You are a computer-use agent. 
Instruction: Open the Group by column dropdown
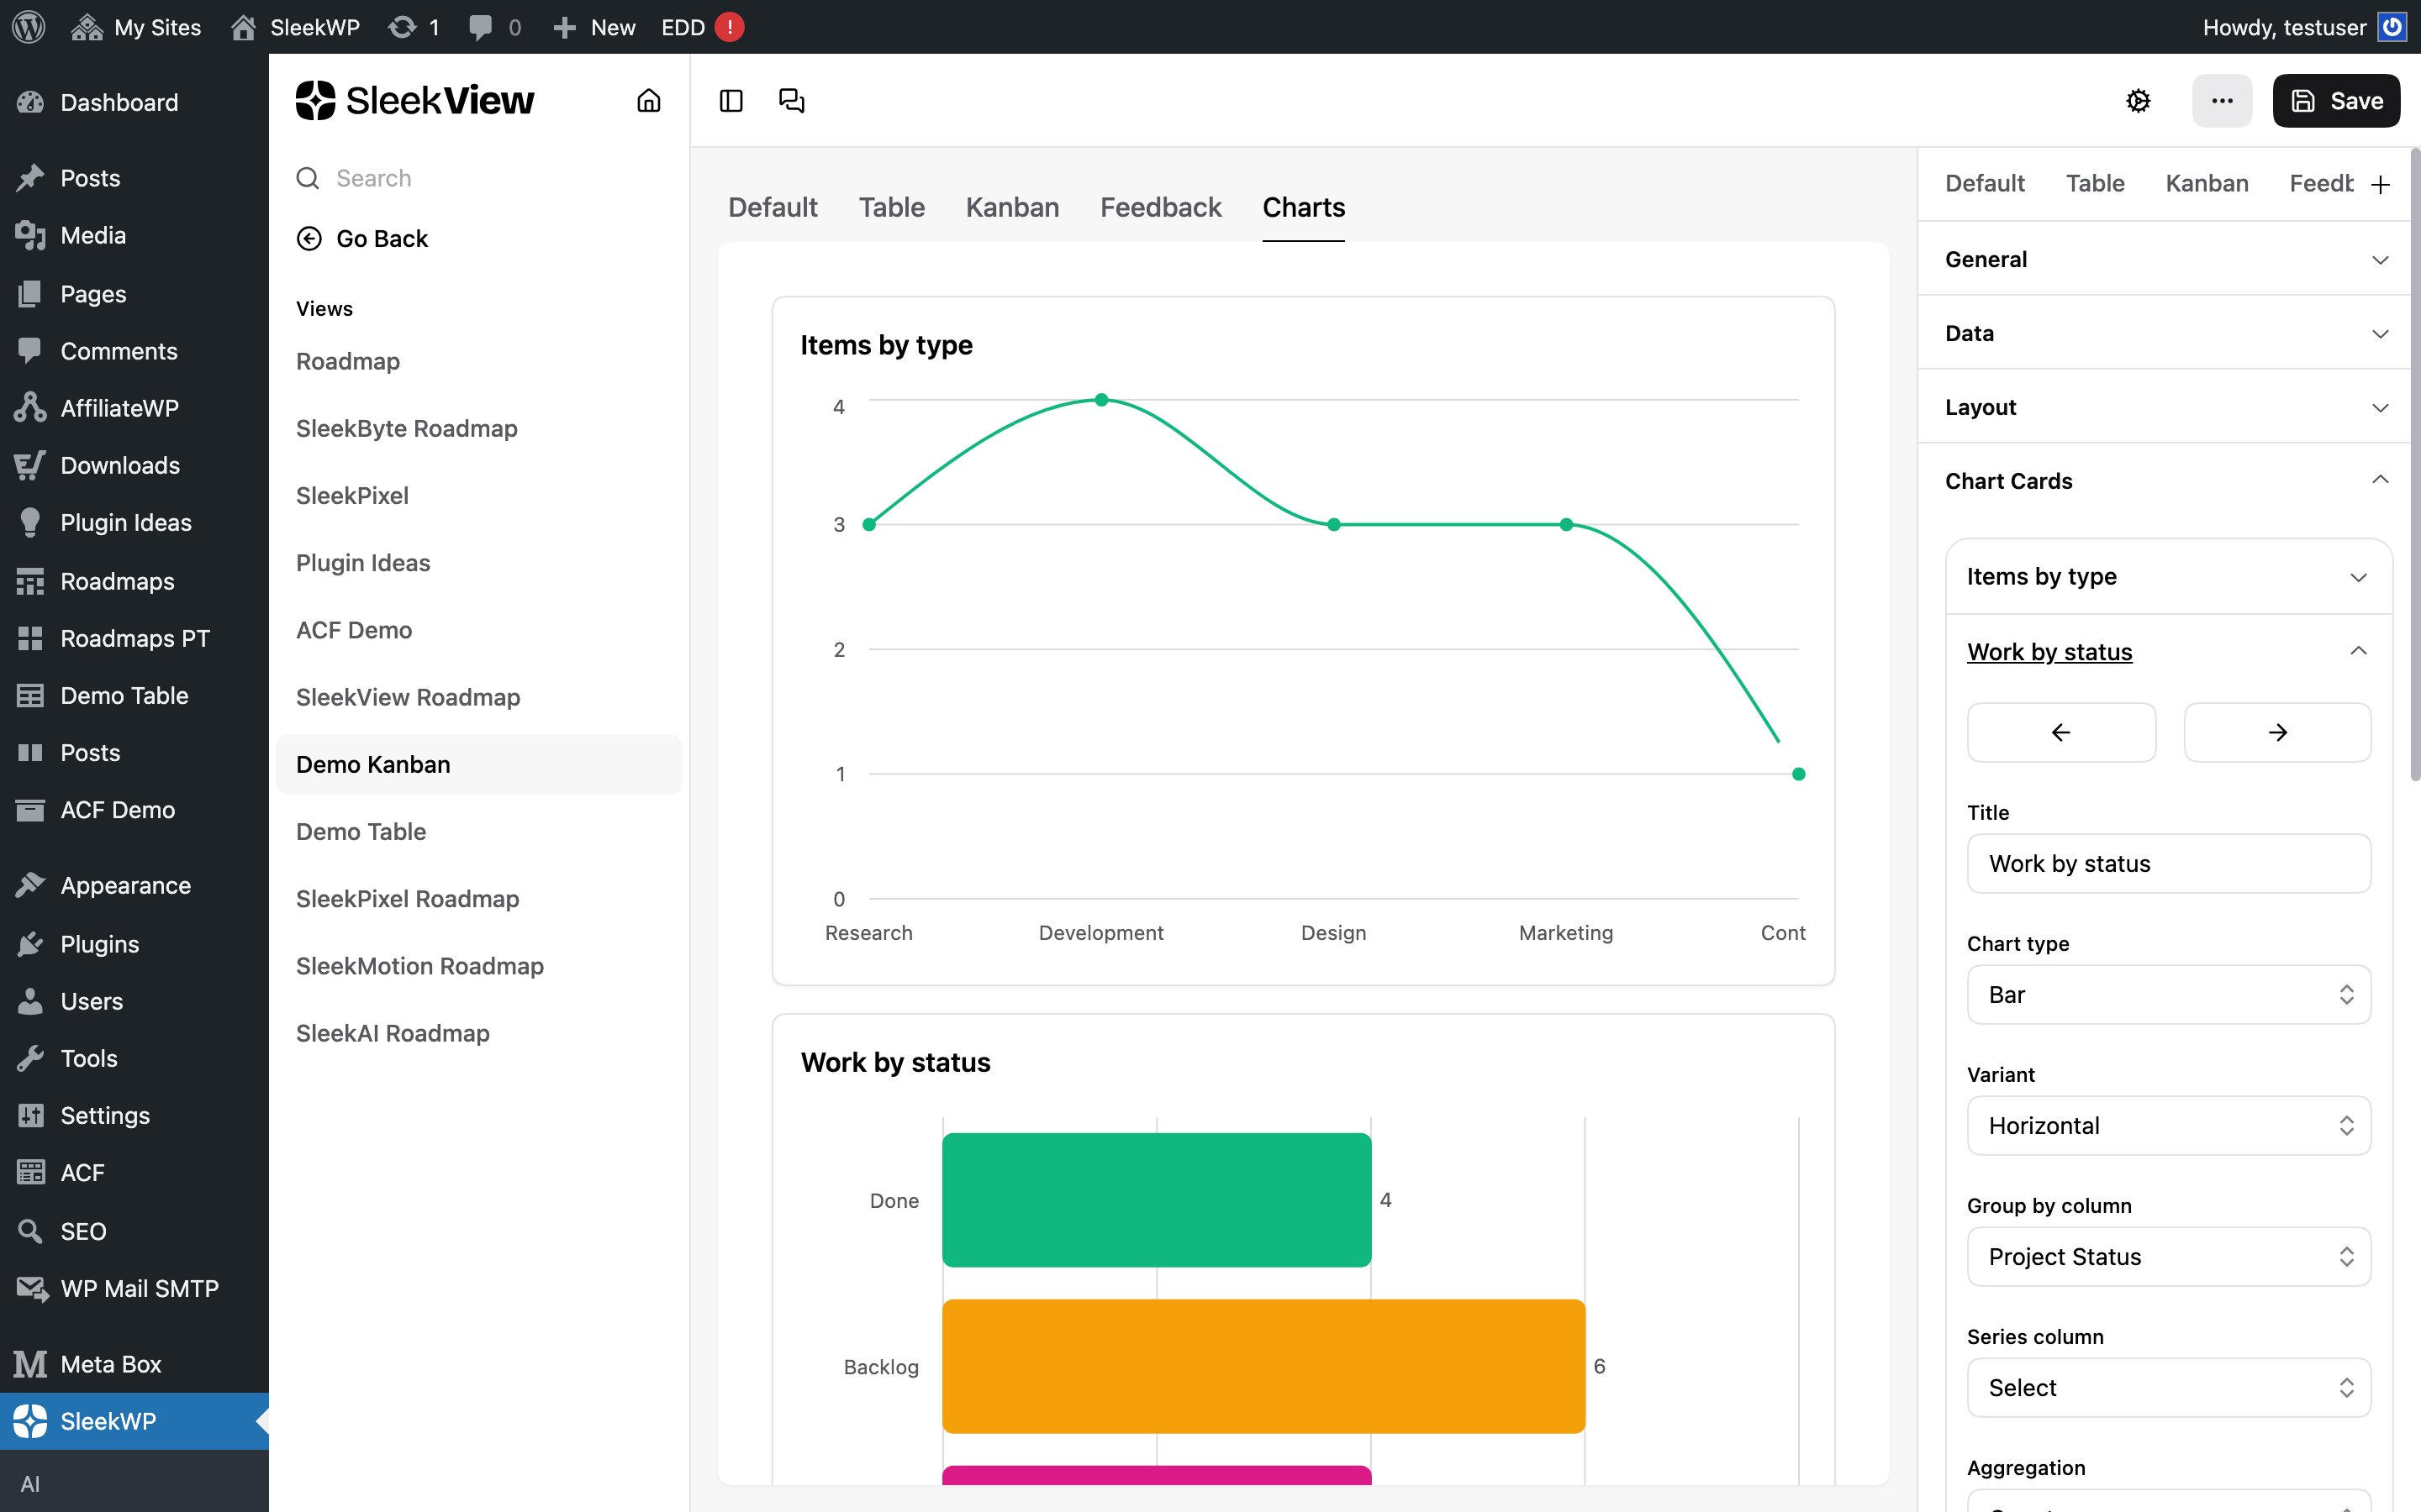pyautogui.click(x=2168, y=1256)
